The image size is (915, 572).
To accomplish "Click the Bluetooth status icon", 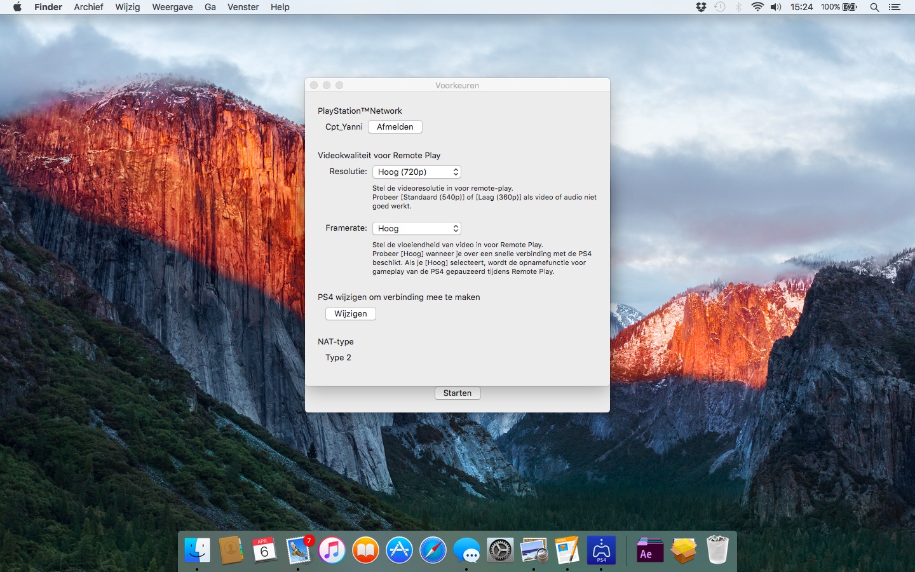I will tap(738, 7).
